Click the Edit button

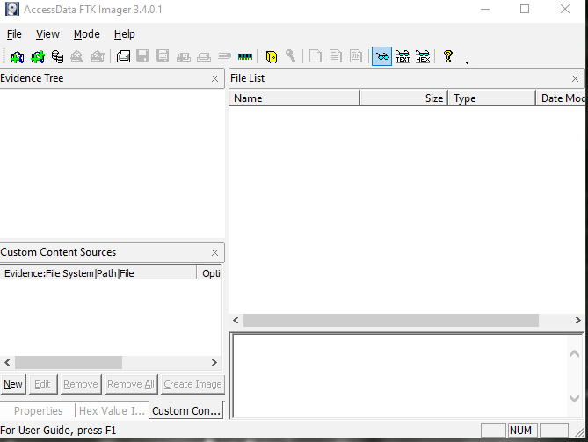(x=43, y=384)
